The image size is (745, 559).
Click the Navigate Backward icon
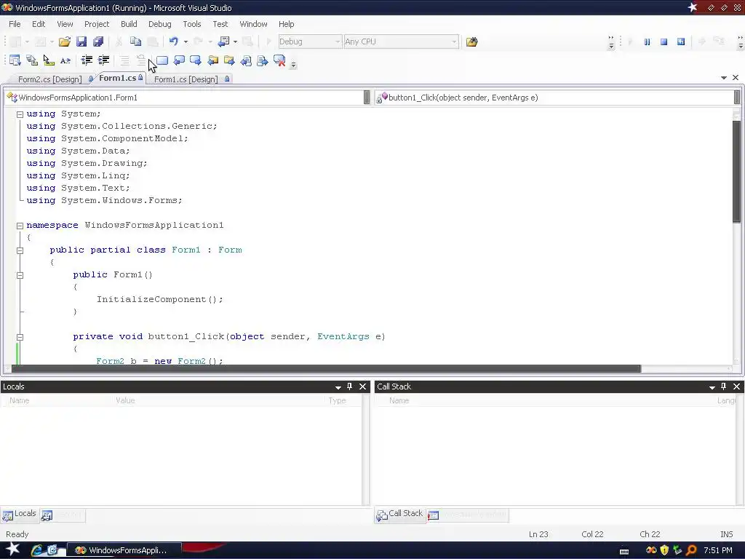coord(223,41)
